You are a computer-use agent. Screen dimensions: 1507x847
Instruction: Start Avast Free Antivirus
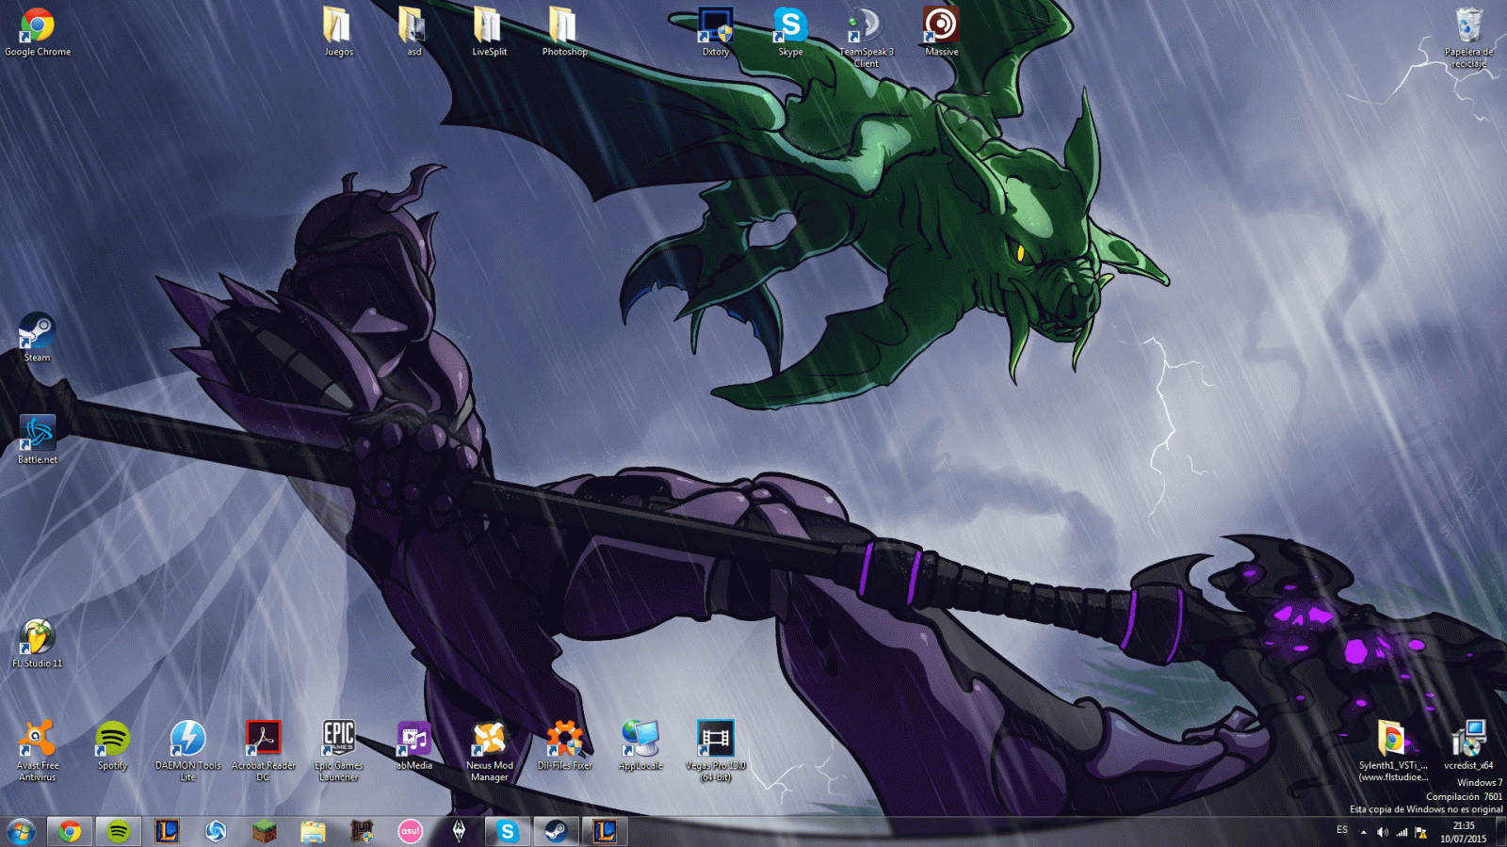click(x=36, y=739)
